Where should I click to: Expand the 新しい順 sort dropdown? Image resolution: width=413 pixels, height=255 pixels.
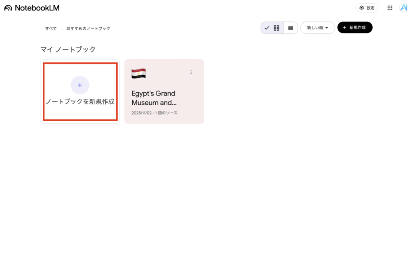pyautogui.click(x=317, y=28)
